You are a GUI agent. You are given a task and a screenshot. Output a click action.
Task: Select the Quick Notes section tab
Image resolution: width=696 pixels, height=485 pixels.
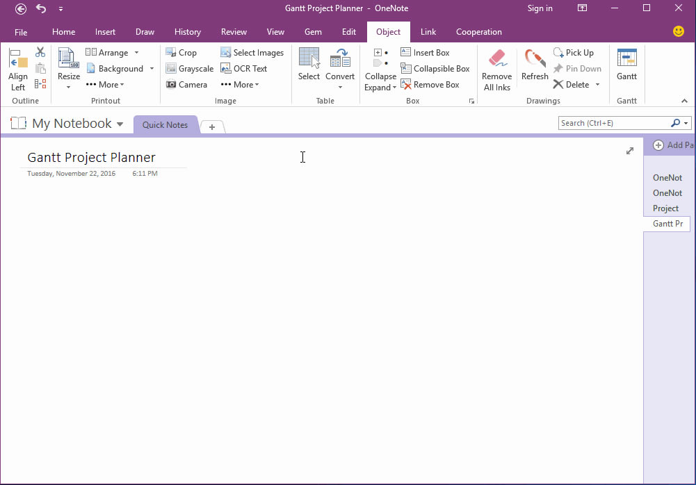coord(165,124)
